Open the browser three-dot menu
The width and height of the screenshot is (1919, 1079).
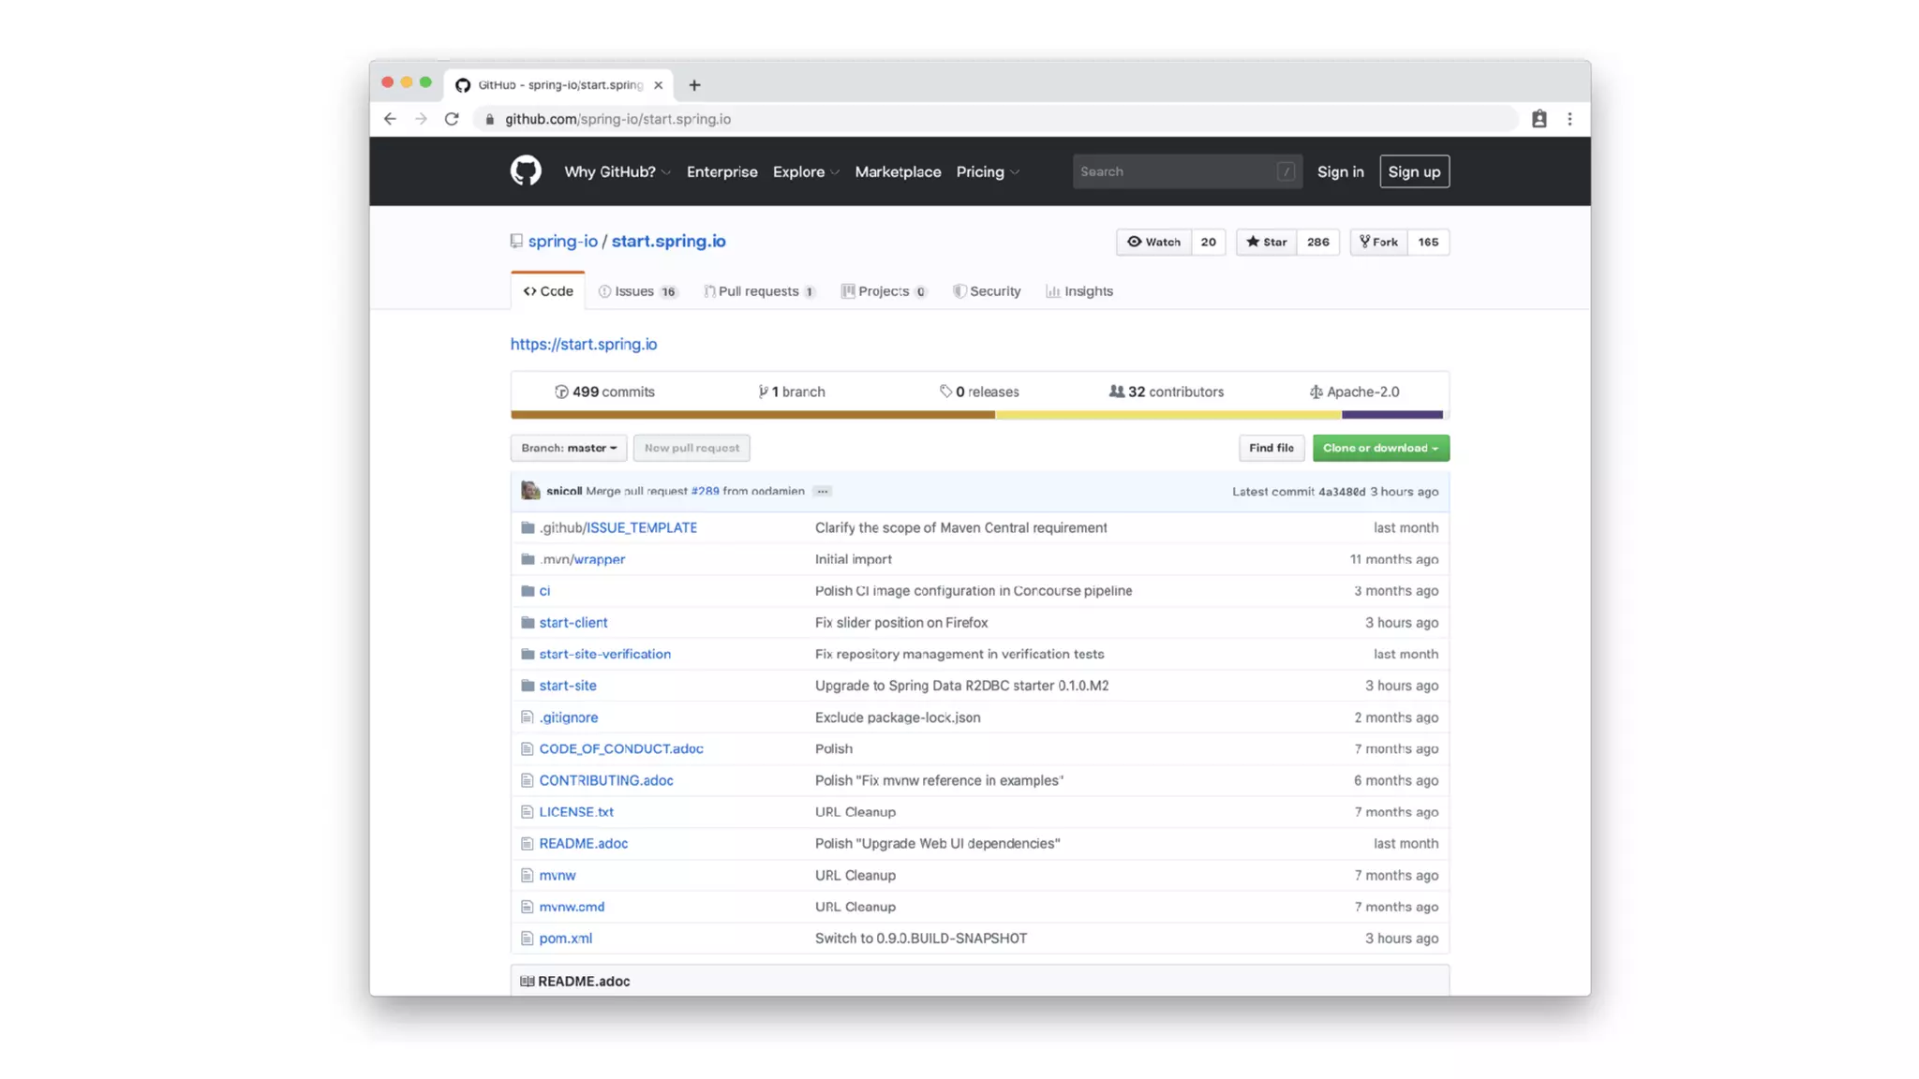point(1569,119)
